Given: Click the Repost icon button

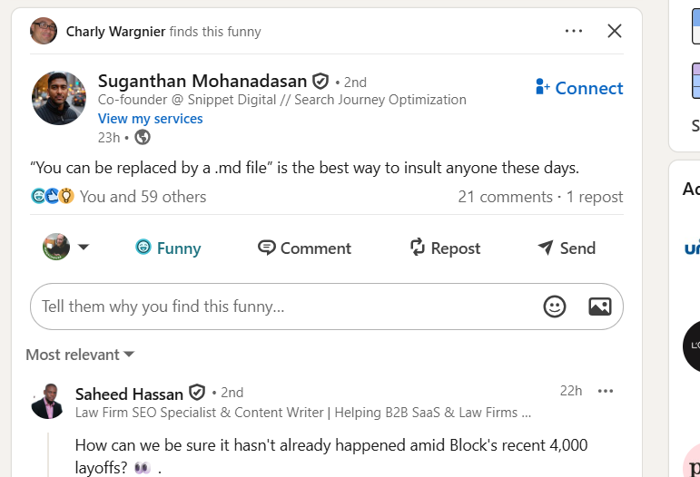Looking at the screenshot, I should point(418,248).
